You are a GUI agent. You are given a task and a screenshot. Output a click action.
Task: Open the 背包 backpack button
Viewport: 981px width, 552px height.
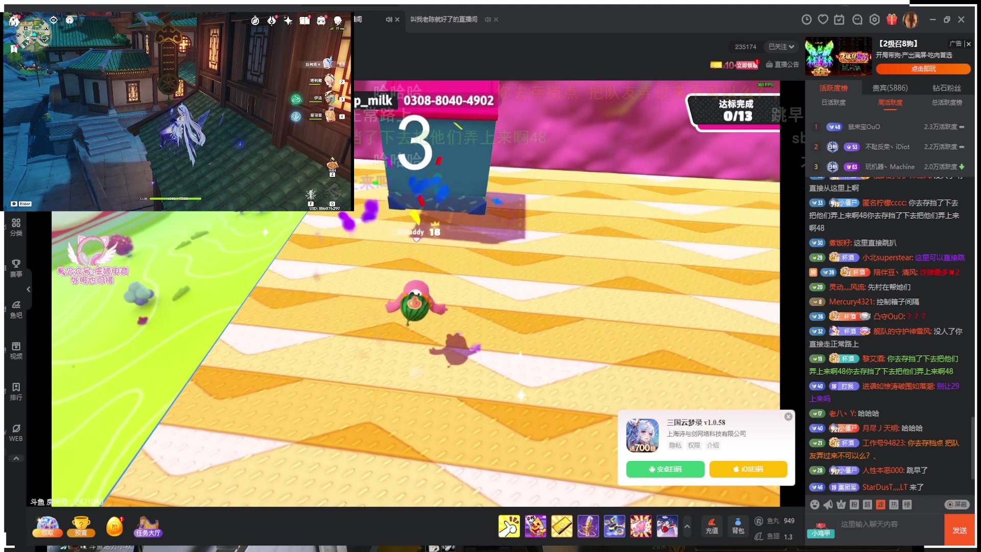738,526
